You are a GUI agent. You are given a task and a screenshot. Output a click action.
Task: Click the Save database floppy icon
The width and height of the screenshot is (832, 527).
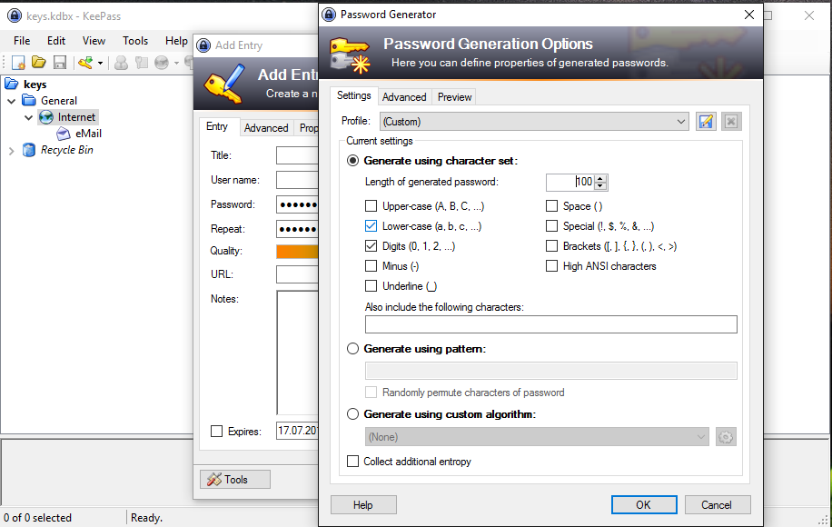[x=59, y=63]
